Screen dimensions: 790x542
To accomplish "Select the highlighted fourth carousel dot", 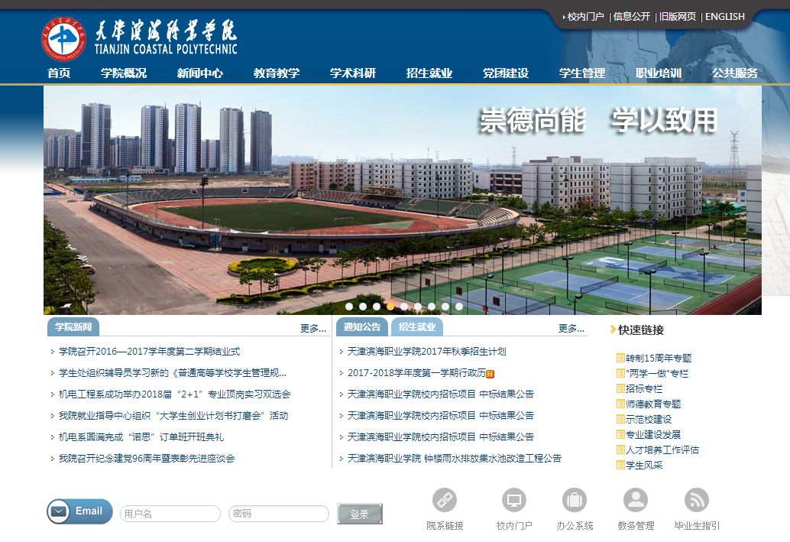I will click(x=390, y=307).
